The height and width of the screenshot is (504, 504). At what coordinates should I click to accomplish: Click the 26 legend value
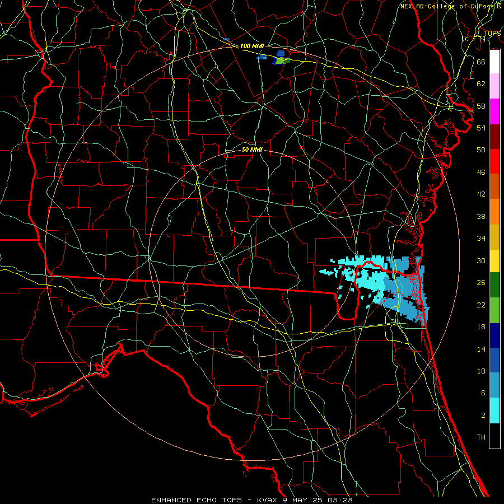point(481,283)
